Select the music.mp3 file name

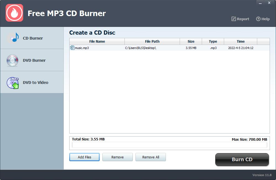82,48
